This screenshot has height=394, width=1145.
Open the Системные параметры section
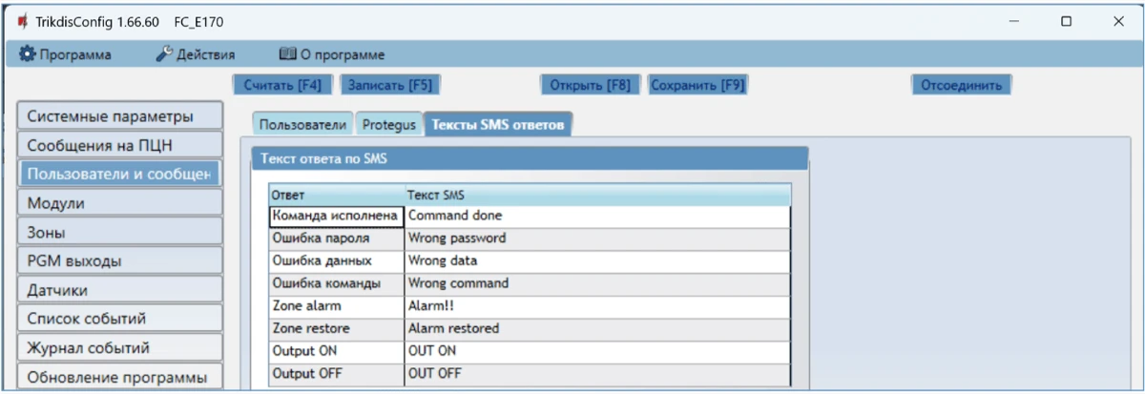point(119,116)
